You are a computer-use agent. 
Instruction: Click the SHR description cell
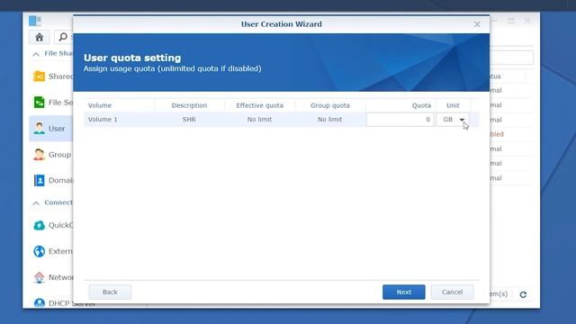click(189, 120)
